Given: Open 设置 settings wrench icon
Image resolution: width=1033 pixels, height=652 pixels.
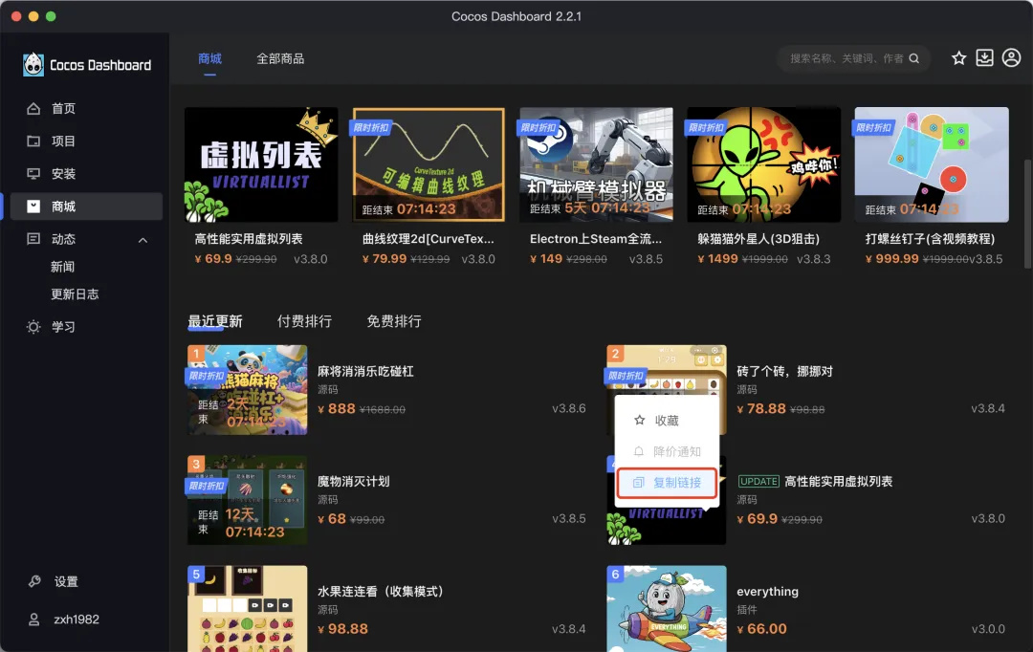Looking at the screenshot, I should point(34,581).
